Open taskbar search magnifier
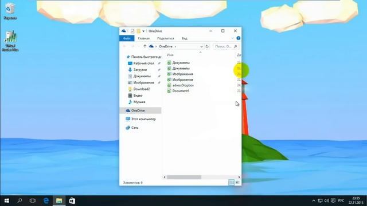 [19, 201]
